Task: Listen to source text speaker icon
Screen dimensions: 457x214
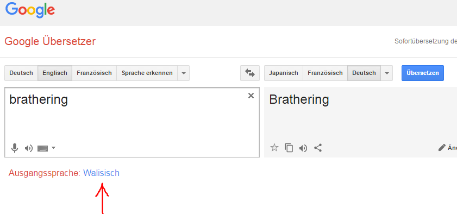Action: point(29,148)
